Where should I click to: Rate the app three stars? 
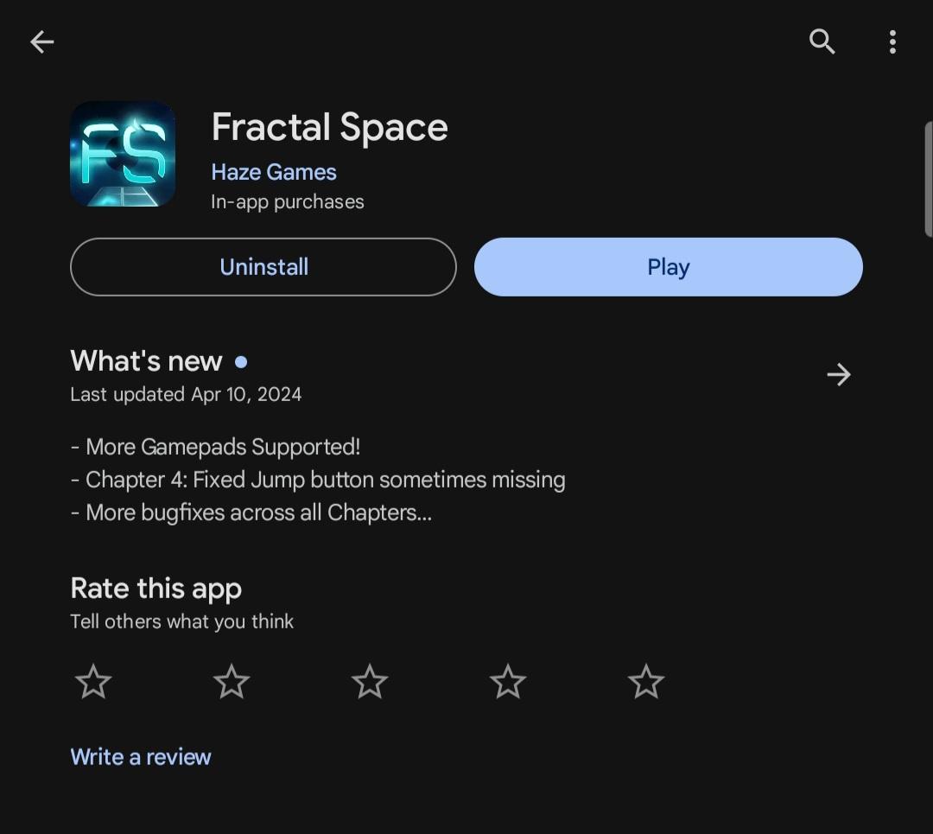click(370, 682)
